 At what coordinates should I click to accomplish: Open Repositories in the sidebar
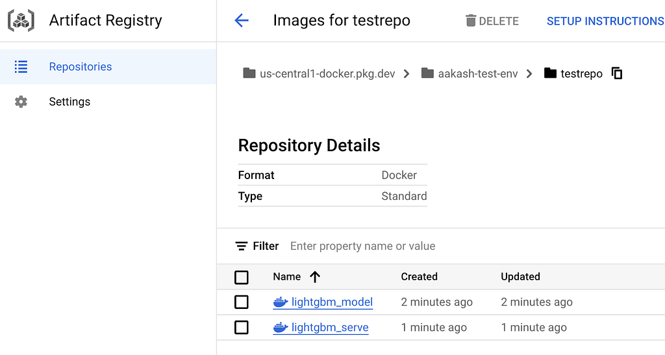[x=108, y=66]
